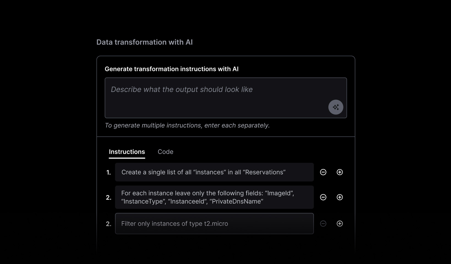Click the sparkle generate AI button
The image size is (451, 264).
point(336,107)
